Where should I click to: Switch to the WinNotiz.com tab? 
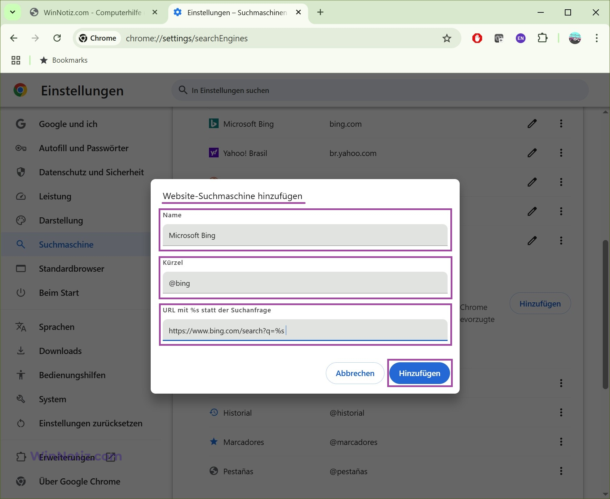93,12
